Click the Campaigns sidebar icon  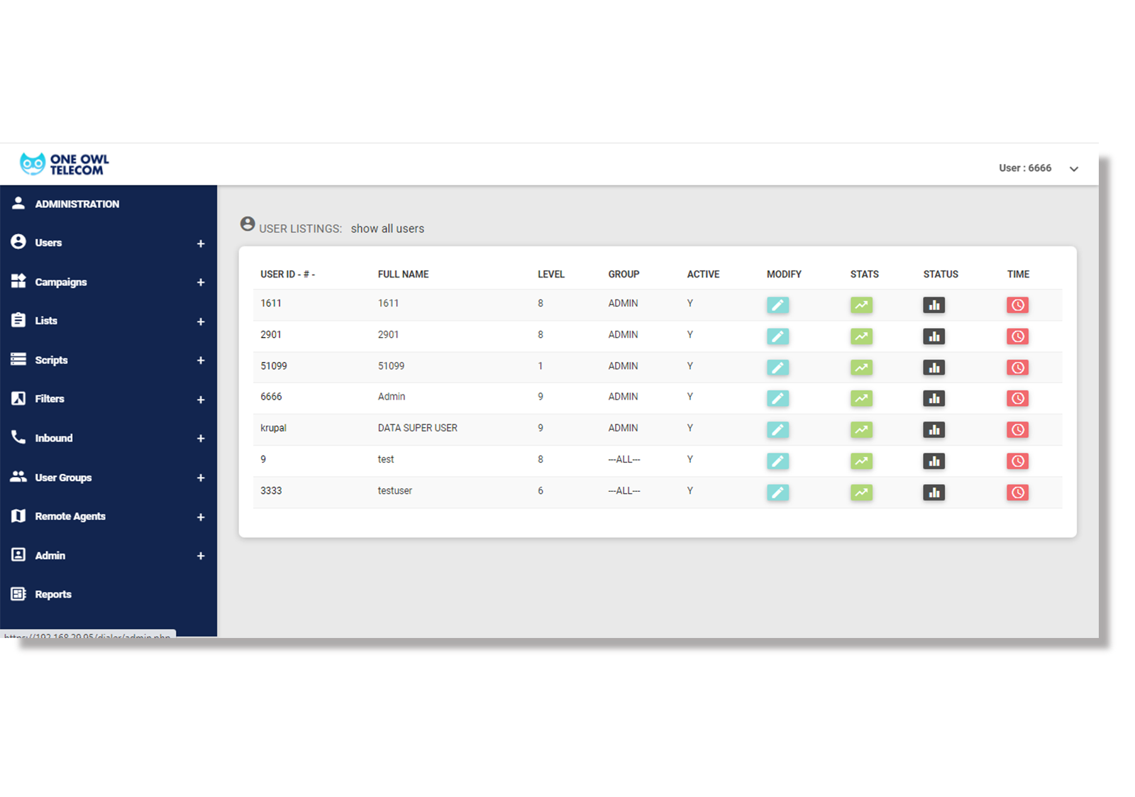18,281
